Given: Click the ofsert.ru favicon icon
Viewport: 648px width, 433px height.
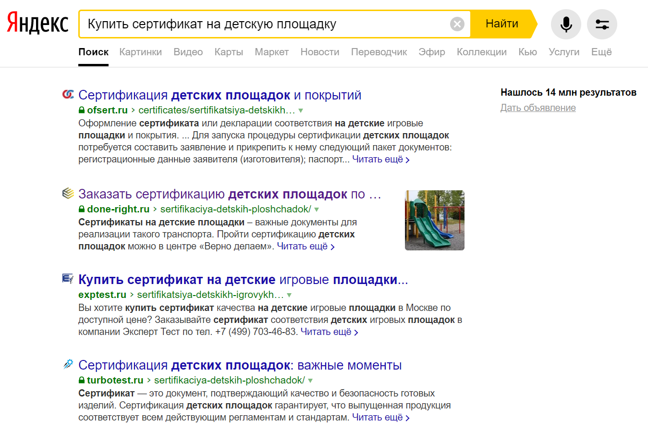Looking at the screenshot, I should [x=68, y=94].
